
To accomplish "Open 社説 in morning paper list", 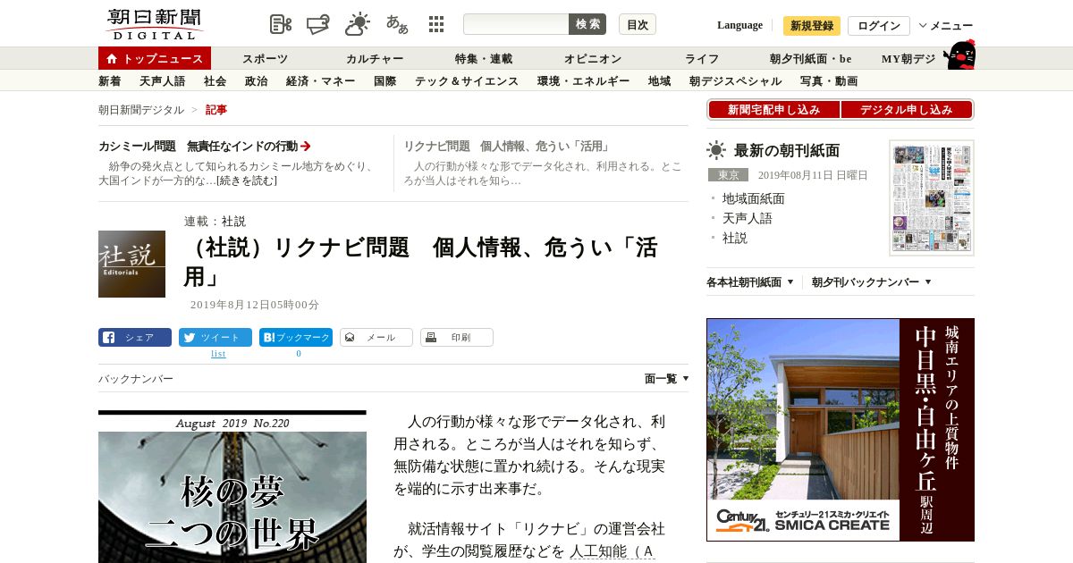I will click(735, 238).
